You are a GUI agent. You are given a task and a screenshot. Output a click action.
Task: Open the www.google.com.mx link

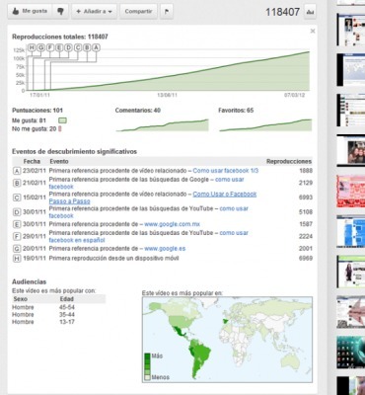point(172,224)
